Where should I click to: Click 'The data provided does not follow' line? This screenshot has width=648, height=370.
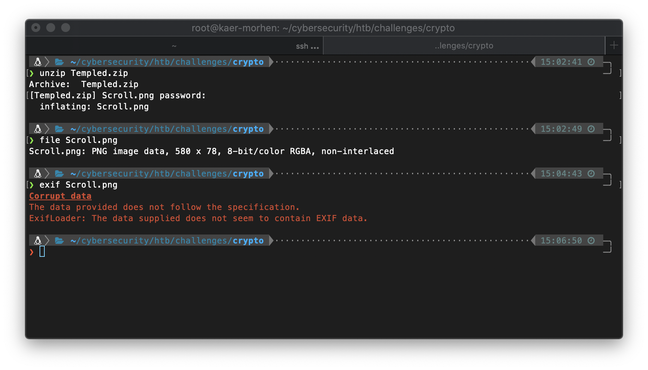click(164, 207)
